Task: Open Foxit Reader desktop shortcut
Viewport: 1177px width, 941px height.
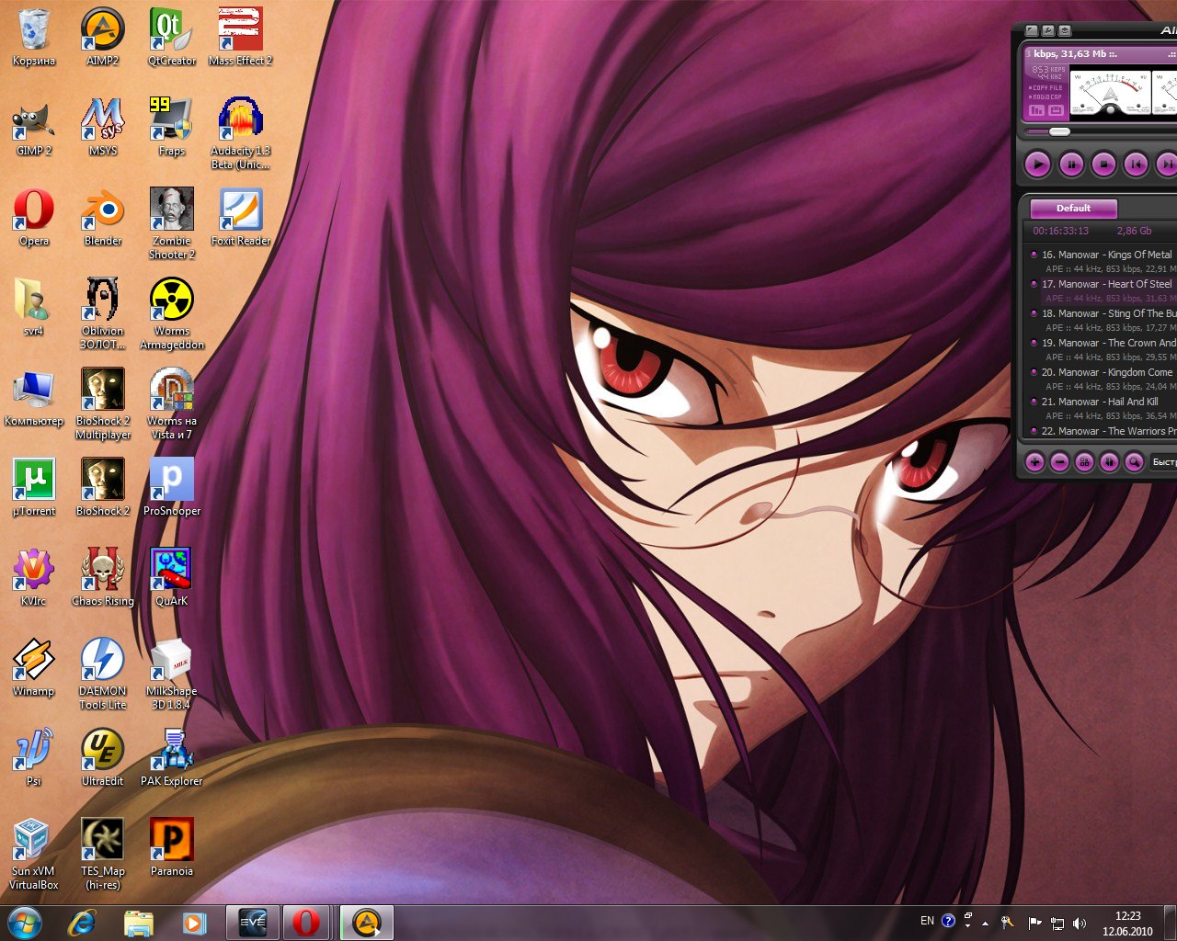Action: [x=240, y=217]
